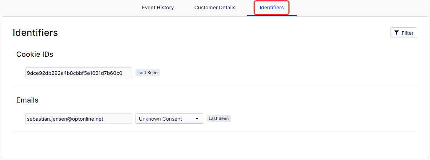Image resolution: width=430 pixels, height=160 pixels.
Task: Click the consent dropdown's down arrow
Action: pos(197,119)
